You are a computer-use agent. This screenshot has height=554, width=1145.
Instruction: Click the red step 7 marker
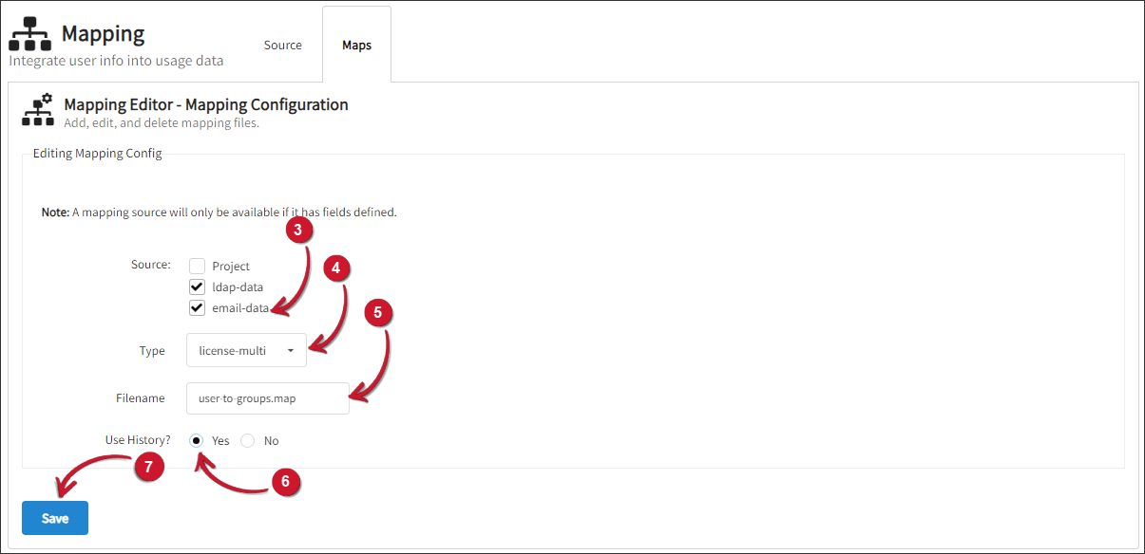point(149,467)
